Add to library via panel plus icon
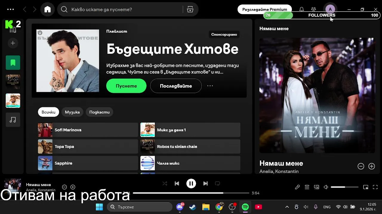382x214 pixels. point(372,166)
